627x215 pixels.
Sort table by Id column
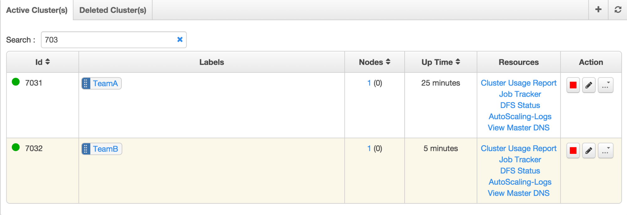43,62
